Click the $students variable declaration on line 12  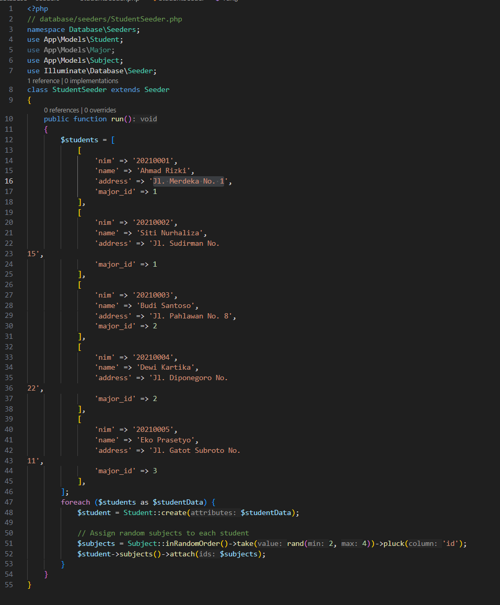[x=79, y=140]
